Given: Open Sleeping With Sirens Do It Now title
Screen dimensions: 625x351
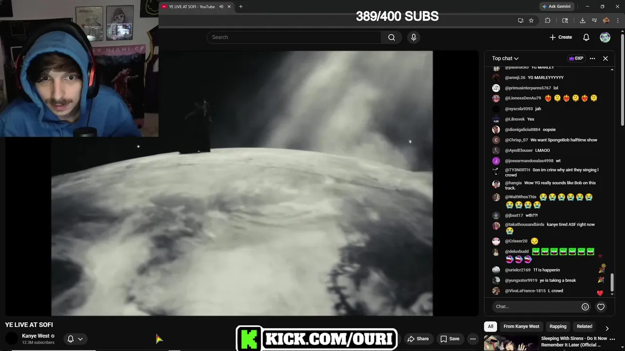Looking at the screenshot, I should 574,341.
